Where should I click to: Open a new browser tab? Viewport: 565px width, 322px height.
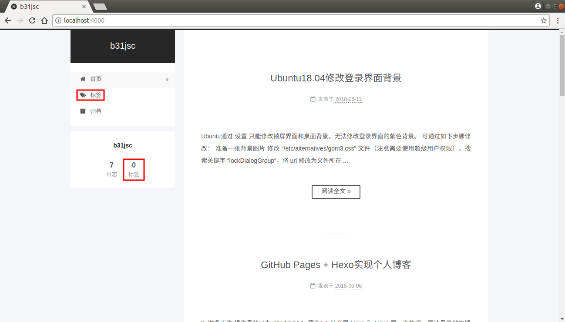100,7
